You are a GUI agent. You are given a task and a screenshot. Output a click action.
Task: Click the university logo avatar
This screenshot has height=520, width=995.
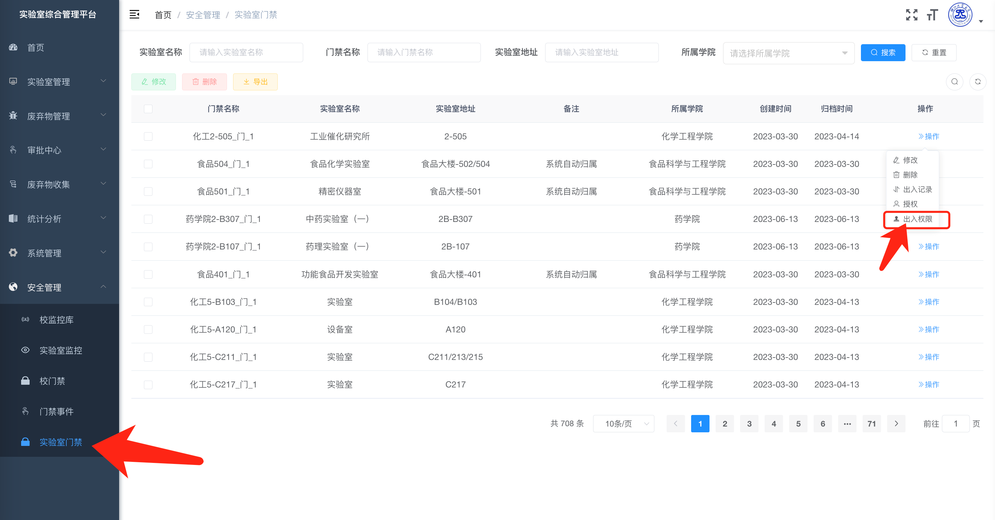click(960, 15)
